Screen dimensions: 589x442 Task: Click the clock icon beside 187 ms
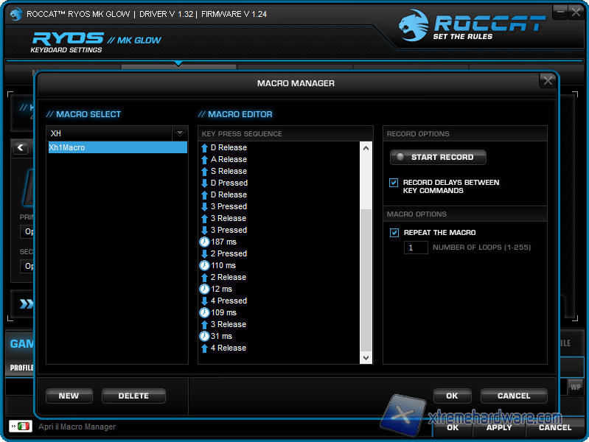(x=204, y=242)
